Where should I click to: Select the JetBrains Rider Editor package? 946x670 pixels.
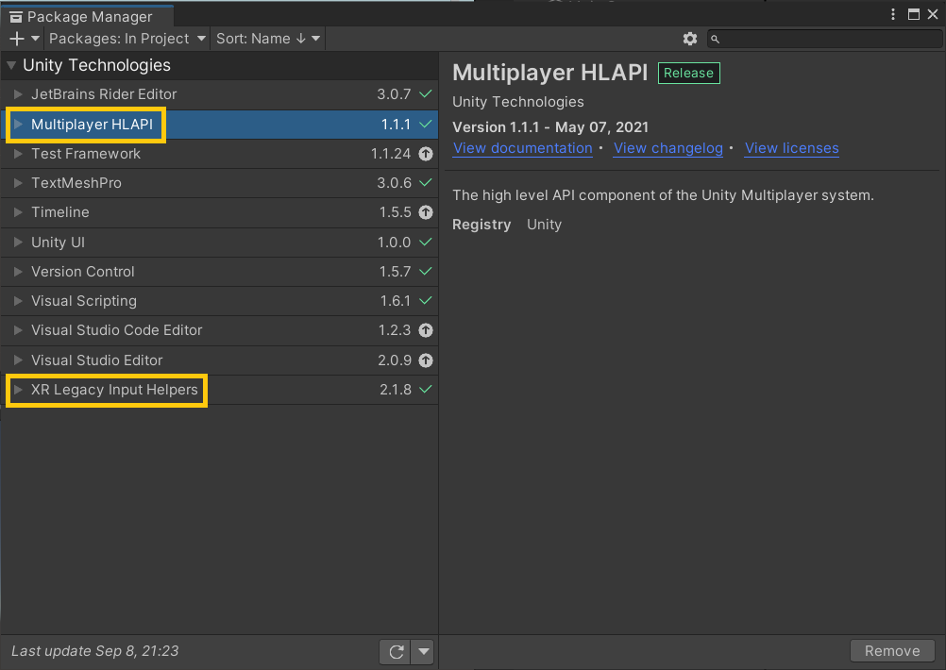220,94
